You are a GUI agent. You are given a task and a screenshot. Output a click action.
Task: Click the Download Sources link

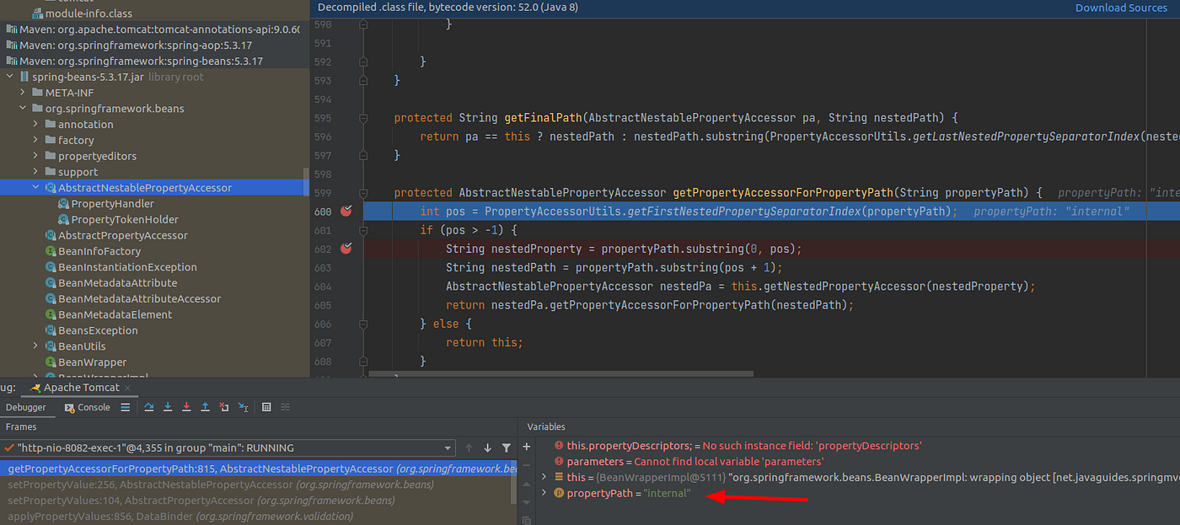click(x=1121, y=8)
